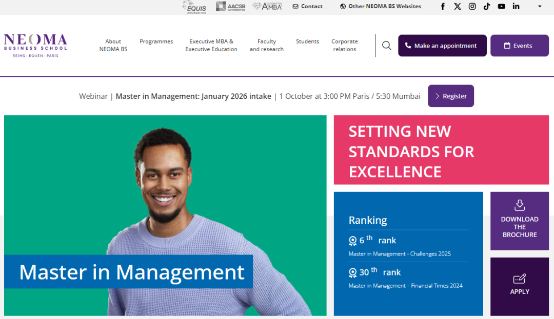
Task: Open the Students menu
Action: (x=307, y=41)
